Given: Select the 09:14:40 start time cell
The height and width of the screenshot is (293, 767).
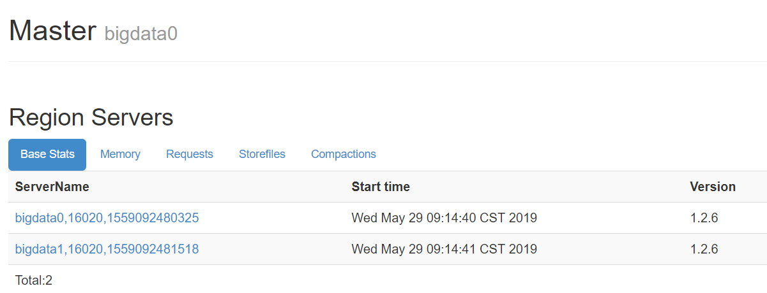Looking at the screenshot, I should 444,218.
